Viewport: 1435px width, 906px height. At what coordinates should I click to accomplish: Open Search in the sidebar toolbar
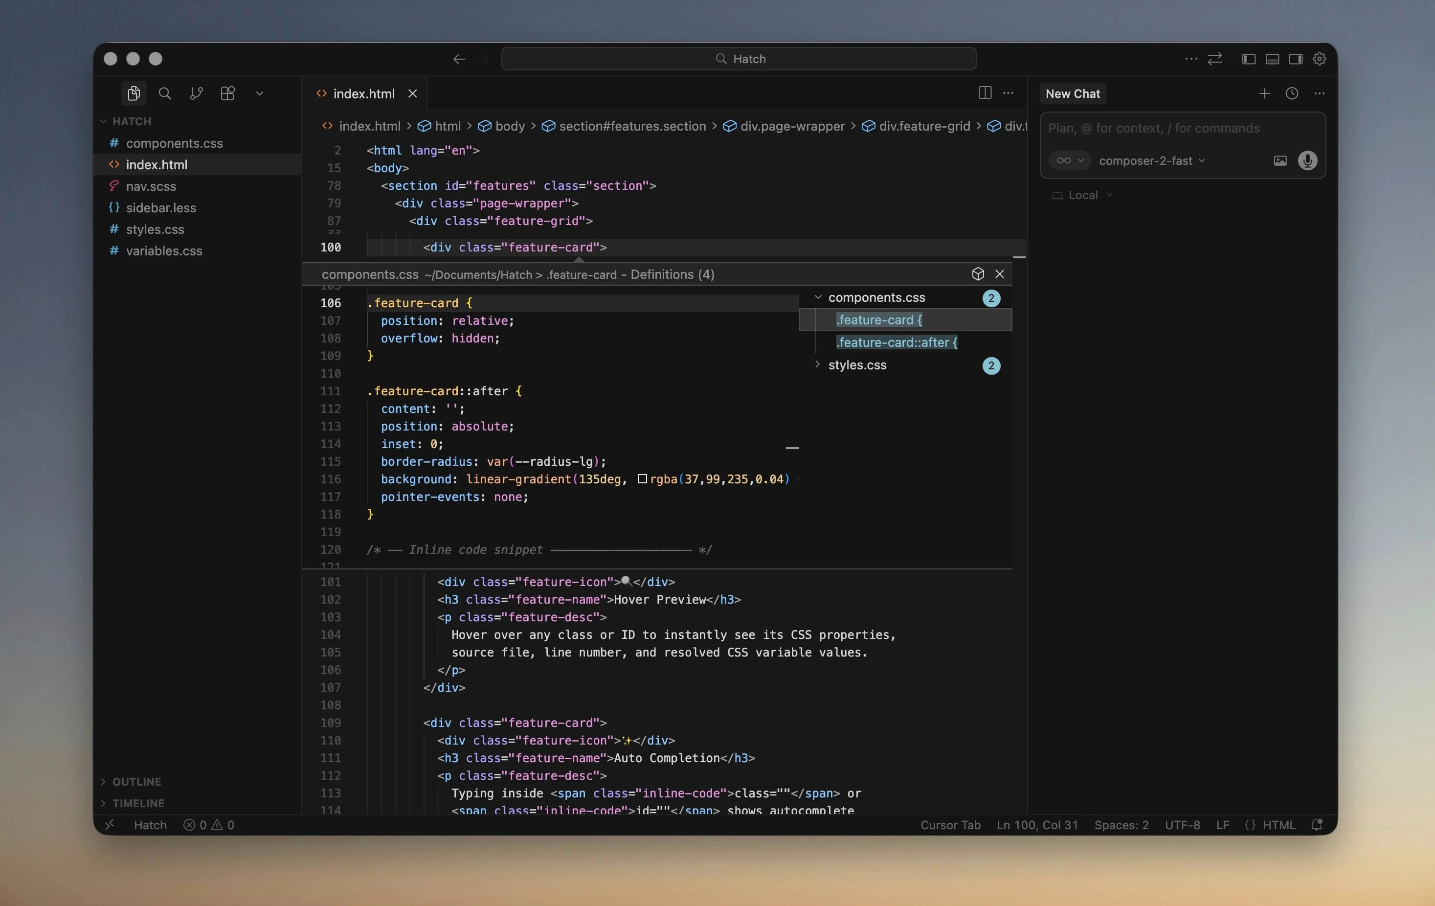pos(165,93)
